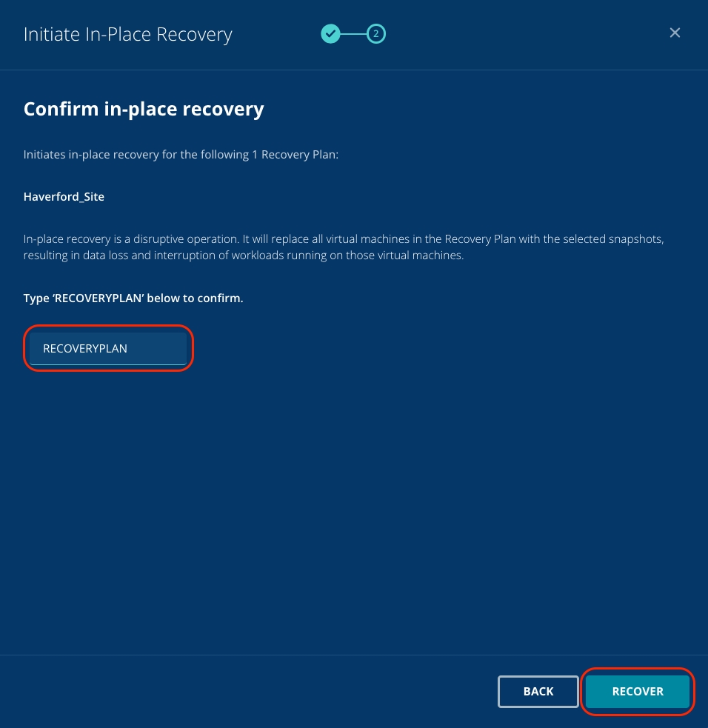Click the blank footer area left of BACK
The height and width of the screenshot is (728, 708).
pyautogui.click(x=244, y=691)
